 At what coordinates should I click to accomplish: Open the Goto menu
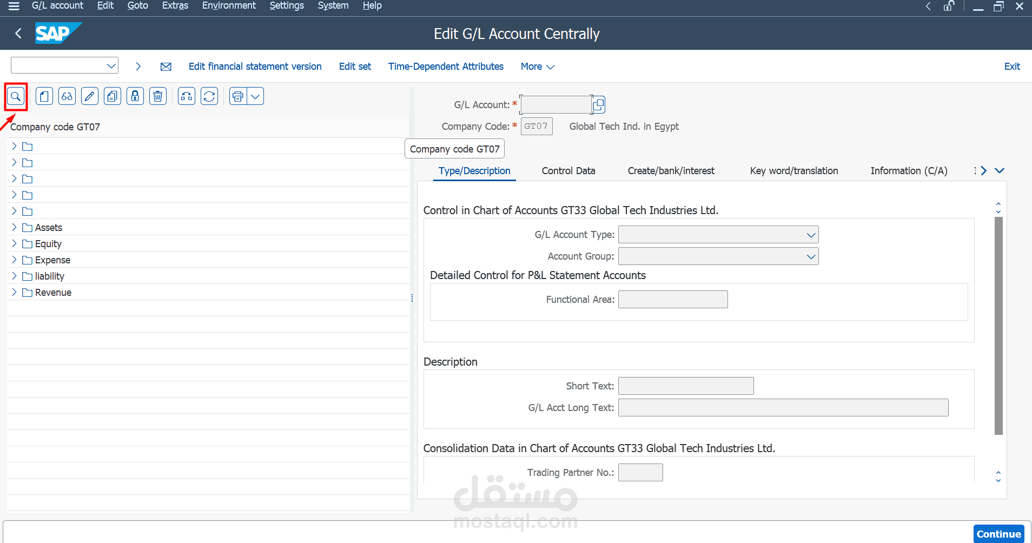137,5
